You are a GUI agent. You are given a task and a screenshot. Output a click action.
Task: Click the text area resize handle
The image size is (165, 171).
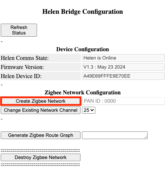(x=146, y=137)
